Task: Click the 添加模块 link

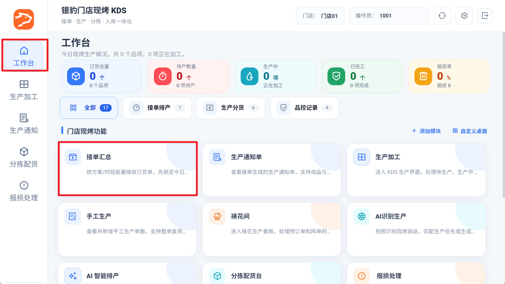Action: (x=426, y=131)
